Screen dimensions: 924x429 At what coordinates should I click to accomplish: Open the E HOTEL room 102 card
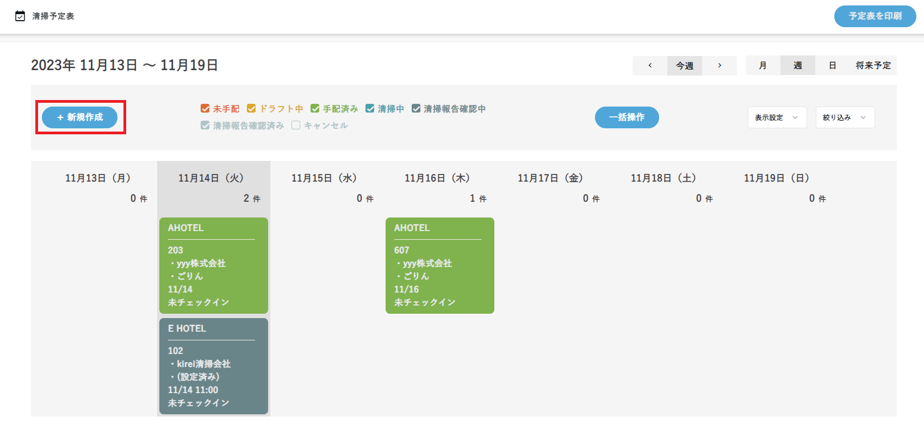214,366
